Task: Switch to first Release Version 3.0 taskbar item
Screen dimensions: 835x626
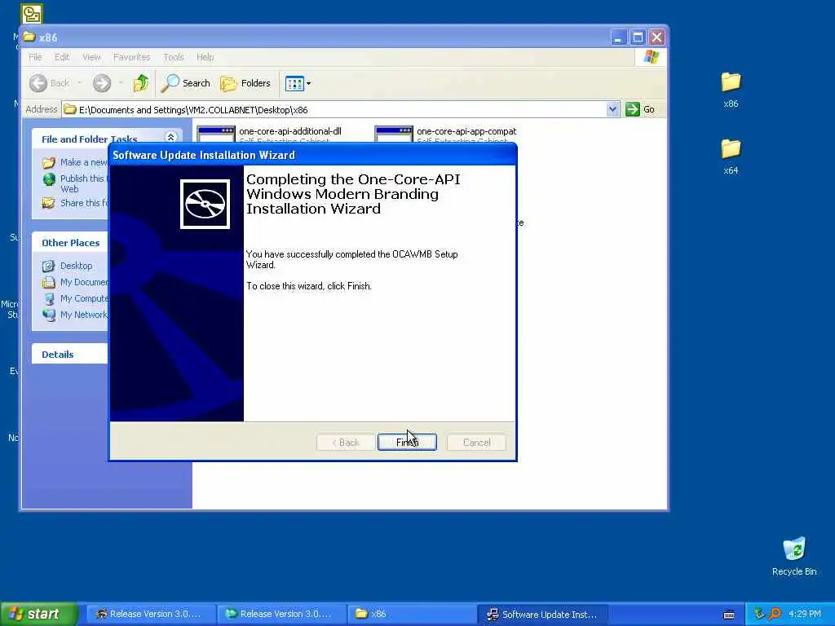Action: (x=151, y=615)
